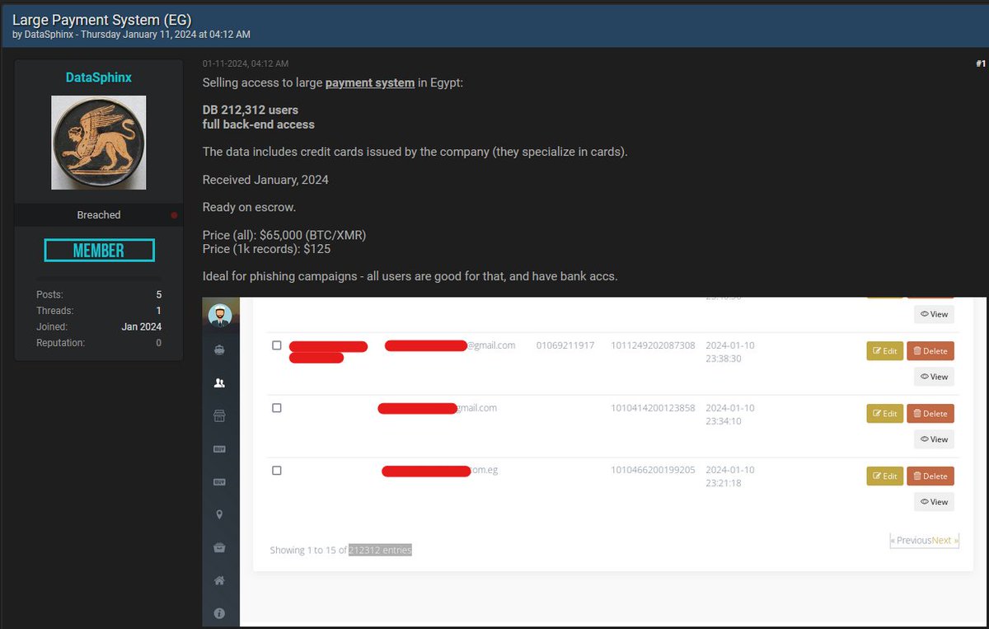Open the info circle icon in the sidebar
989x629 pixels.
click(x=219, y=613)
